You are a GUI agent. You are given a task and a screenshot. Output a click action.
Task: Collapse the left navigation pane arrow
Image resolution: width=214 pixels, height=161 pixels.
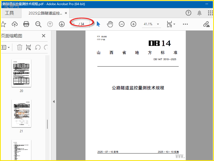[x=54, y=102]
